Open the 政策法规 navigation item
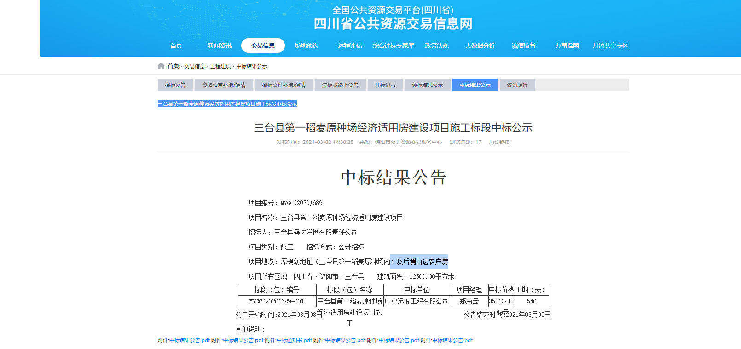741x349 pixels. (x=437, y=46)
